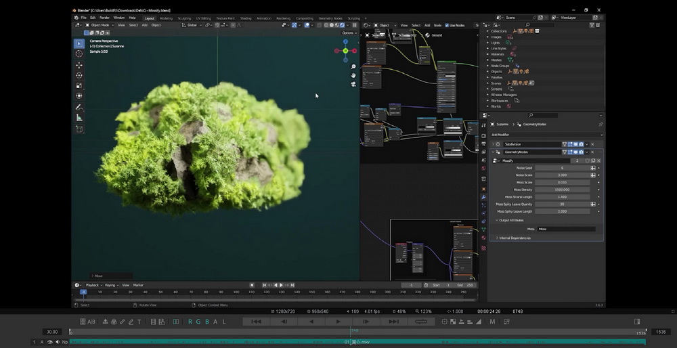Toggle proportional editing in viewport header
677x348 pixels.
coord(234,25)
